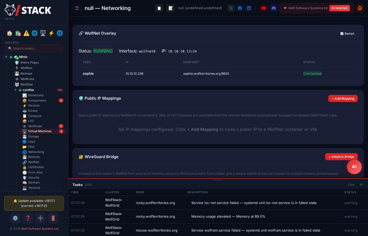The image size is (368, 236).
Task: Open the help question mark button
Action: point(28,218)
